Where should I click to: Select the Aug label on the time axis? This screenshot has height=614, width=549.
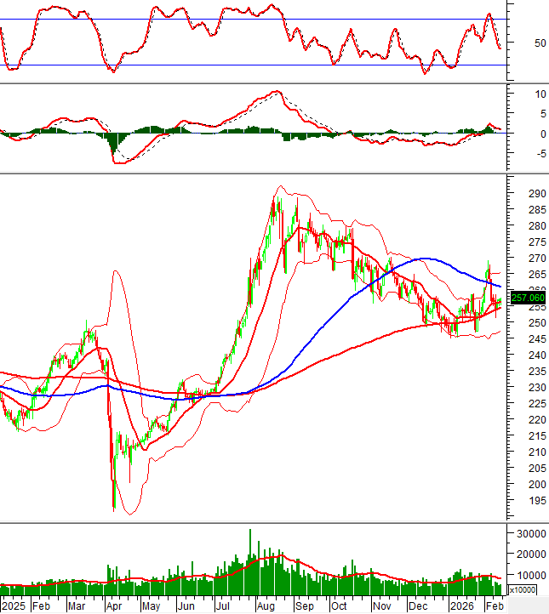point(265,605)
